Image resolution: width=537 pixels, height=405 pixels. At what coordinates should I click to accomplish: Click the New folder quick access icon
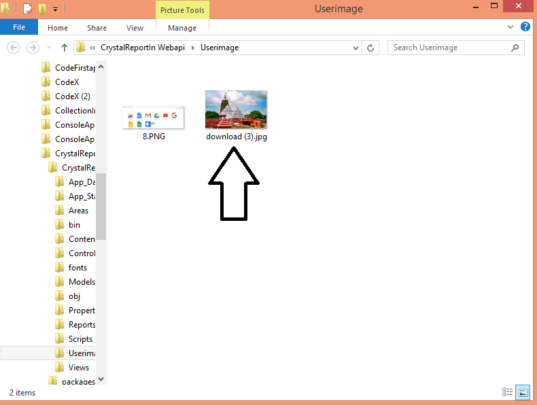point(42,9)
